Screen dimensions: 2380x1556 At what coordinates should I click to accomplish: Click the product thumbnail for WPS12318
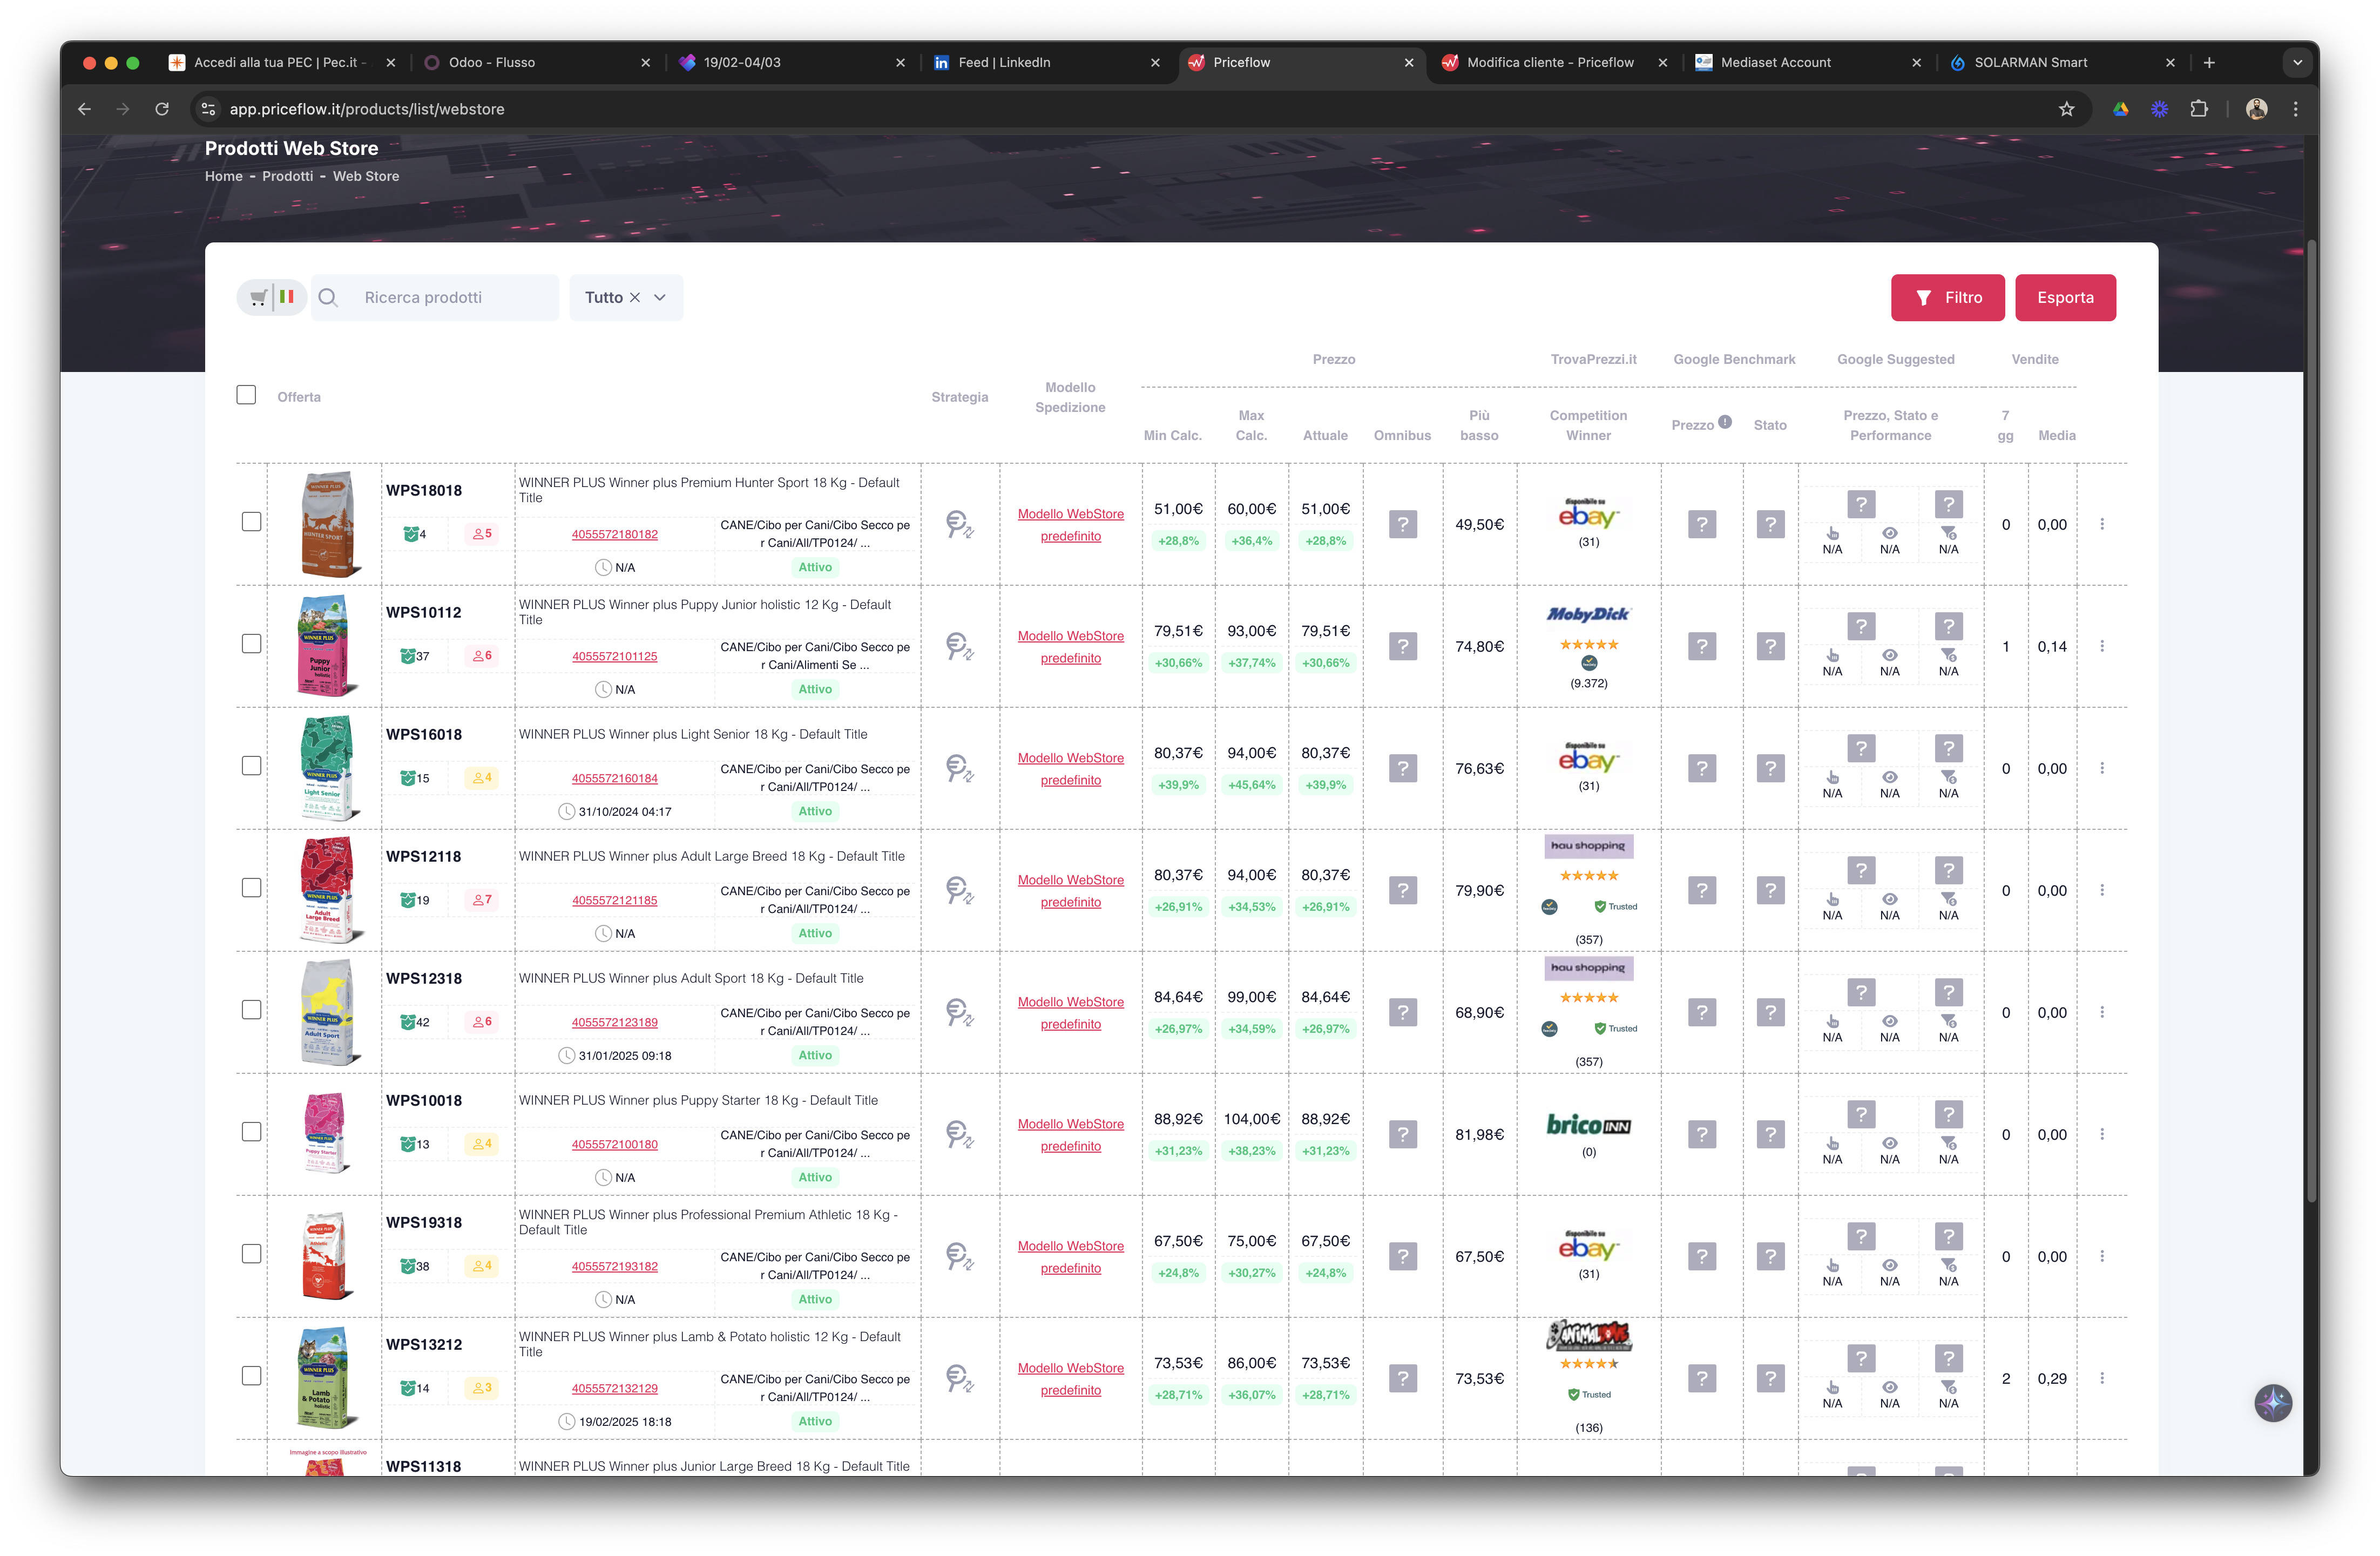327,1012
